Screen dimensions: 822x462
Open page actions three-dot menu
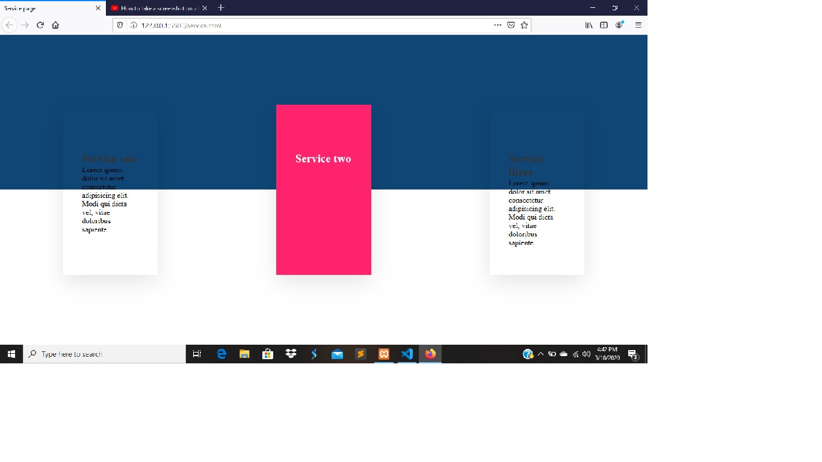[x=498, y=25]
